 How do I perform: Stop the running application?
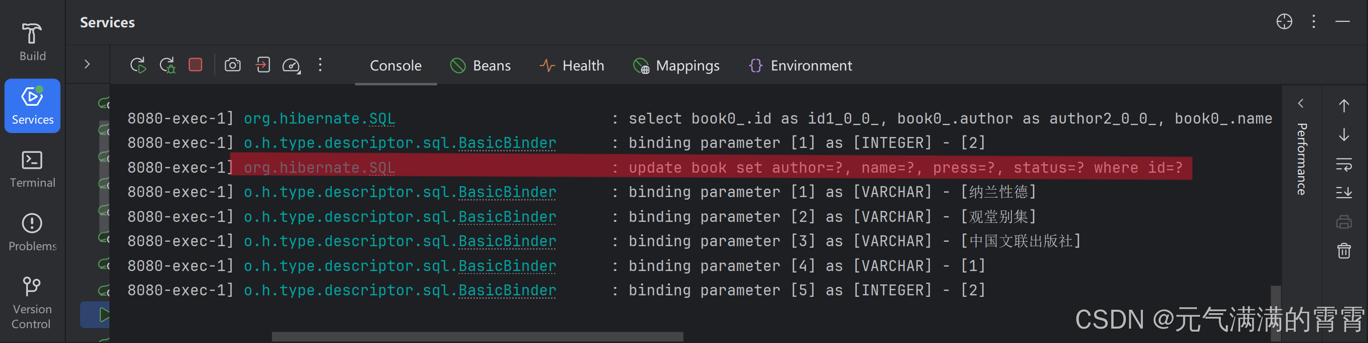(195, 65)
